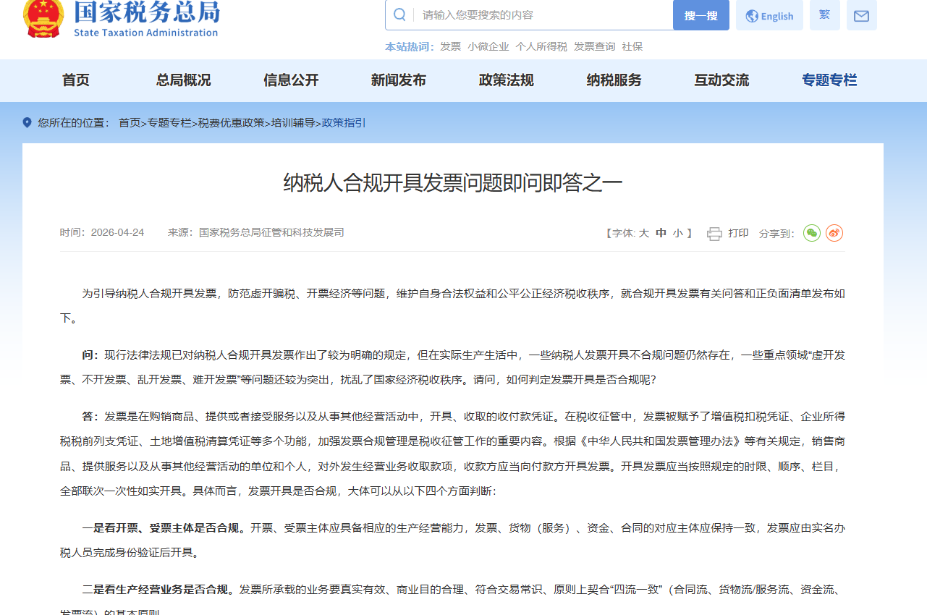
Task: Click the 个人所得税 hot keyword link
Action: pyautogui.click(x=541, y=46)
